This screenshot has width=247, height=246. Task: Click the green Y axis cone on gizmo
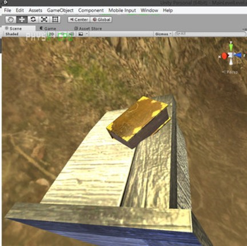pyautogui.click(x=231, y=47)
